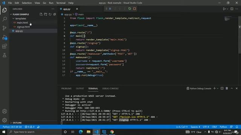Stop the debug session

[134, 9]
